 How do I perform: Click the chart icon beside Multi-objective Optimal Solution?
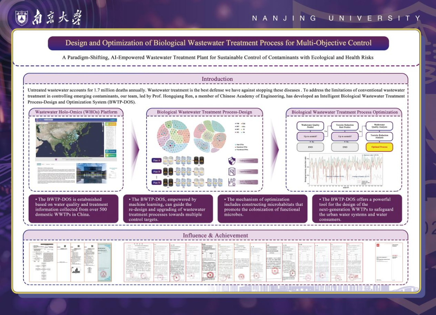(x=232, y=182)
